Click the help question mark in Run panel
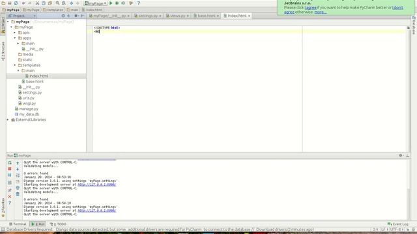417x234 pixels. [x=10, y=203]
